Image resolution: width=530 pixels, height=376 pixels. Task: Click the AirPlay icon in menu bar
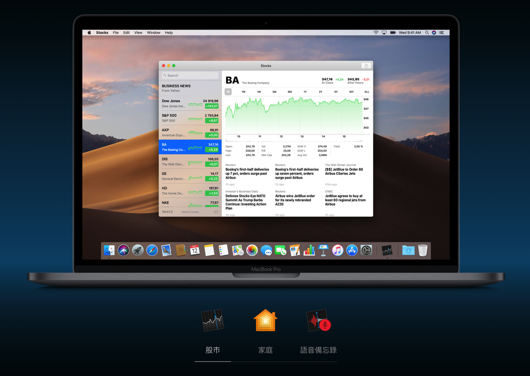(384, 33)
